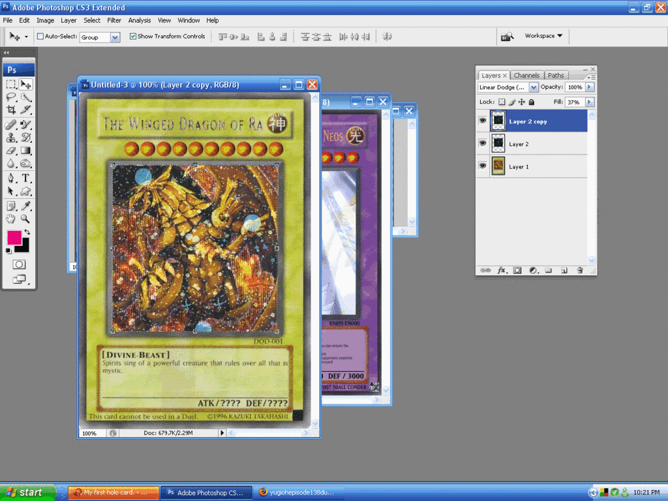Uncheck Show Transform Controls
Image resolution: width=668 pixels, height=501 pixels.
(133, 37)
